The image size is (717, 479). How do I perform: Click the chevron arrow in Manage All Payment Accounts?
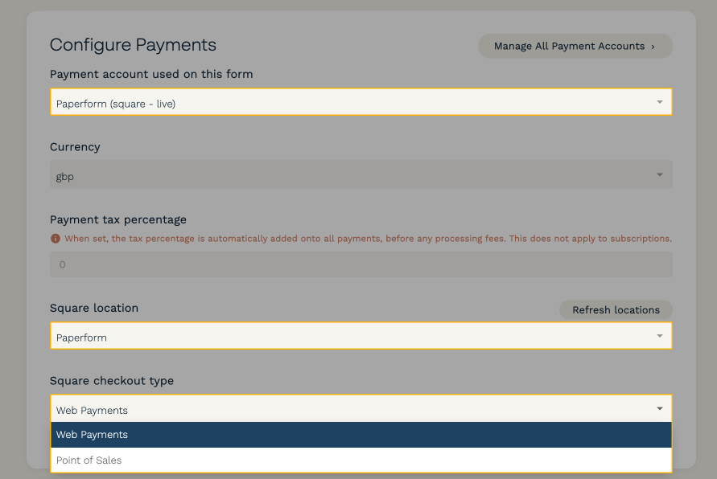coord(653,47)
